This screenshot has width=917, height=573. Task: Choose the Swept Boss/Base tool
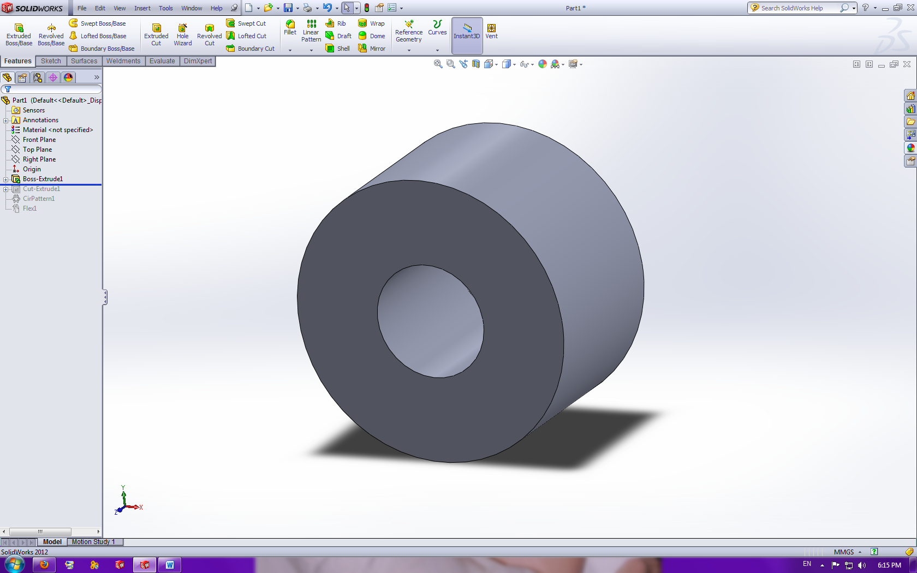pyautogui.click(x=97, y=23)
